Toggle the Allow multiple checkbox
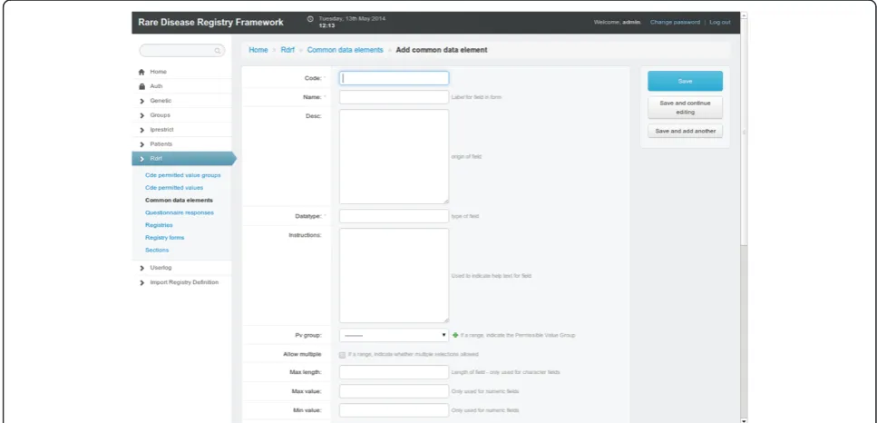 coord(342,355)
